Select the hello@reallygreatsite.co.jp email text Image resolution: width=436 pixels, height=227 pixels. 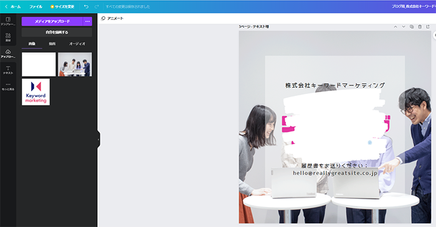[x=335, y=173]
